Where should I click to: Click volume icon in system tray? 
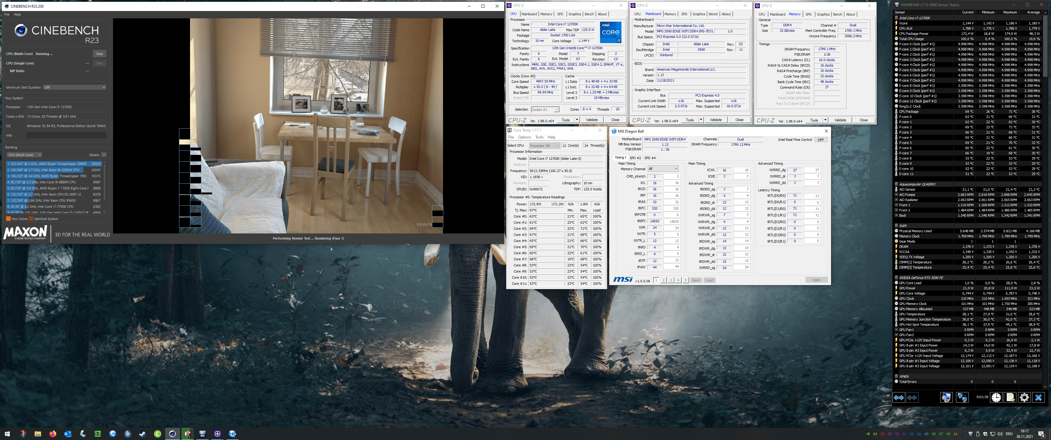pos(1000,434)
